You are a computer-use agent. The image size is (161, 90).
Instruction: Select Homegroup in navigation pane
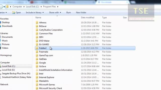tap(6, 55)
